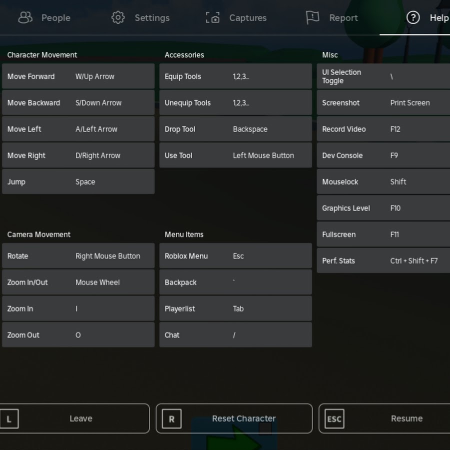Select the Move Forward keybinding row
Image resolution: width=450 pixels, height=450 pixels.
tap(78, 76)
